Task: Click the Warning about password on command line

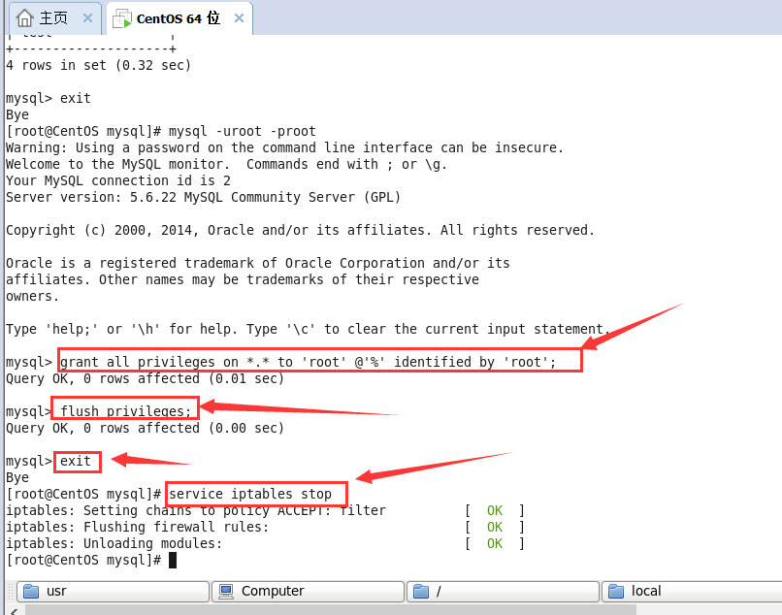Action: 284,147
